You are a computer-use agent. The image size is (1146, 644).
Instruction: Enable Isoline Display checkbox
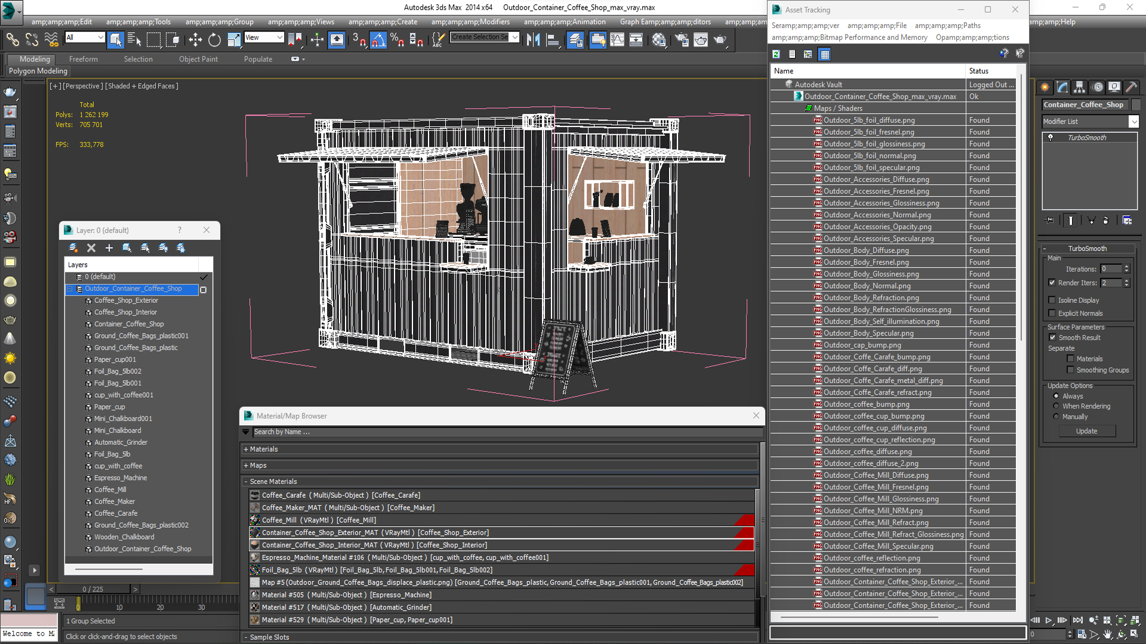click(1052, 300)
